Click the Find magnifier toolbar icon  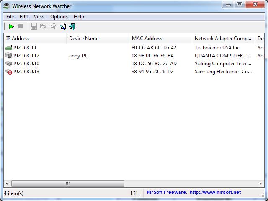pos(63,27)
